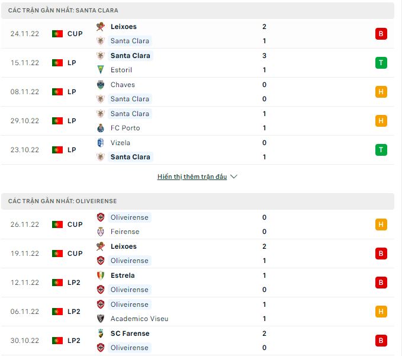Select the Oliveirense recent matches header
Viewport: 402px width, 356px height.
point(63,201)
